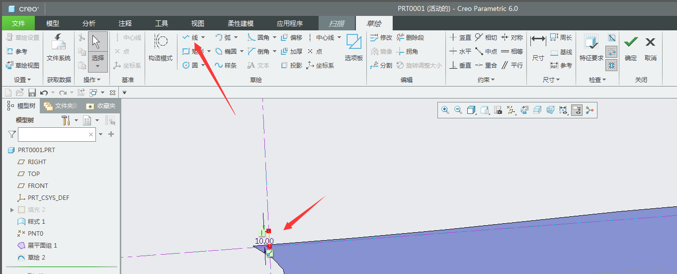Open Feature Requirements (特征要求)
Viewport: 677px width, 274px height.
(x=592, y=48)
